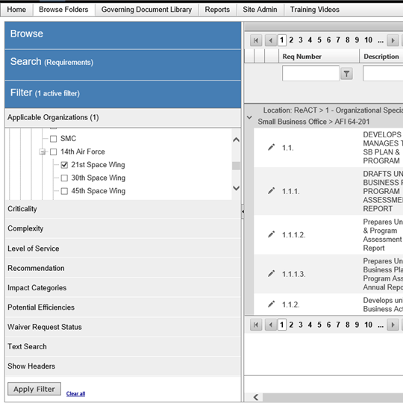Open the Home tab
Screen dimensions: 403x403
pyautogui.click(x=16, y=10)
